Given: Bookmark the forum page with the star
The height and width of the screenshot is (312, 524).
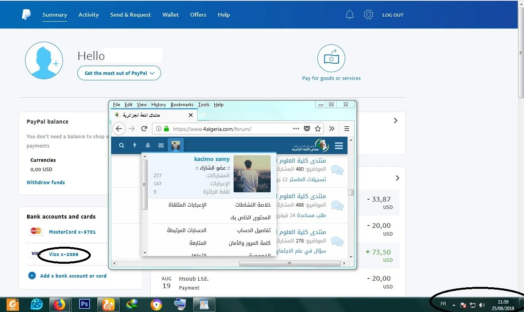Looking at the screenshot, I should pyautogui.click(x=318, y=129).
